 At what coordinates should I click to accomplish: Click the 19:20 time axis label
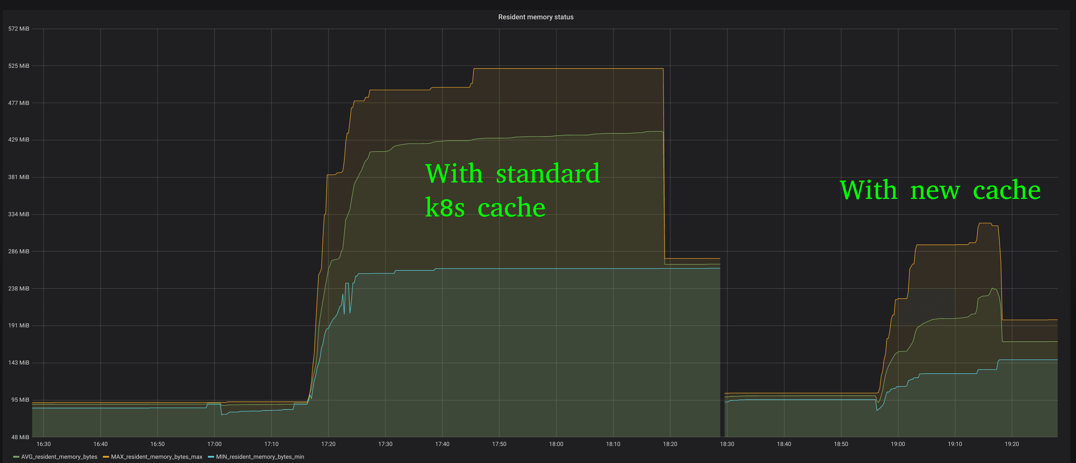(1012, 444)
